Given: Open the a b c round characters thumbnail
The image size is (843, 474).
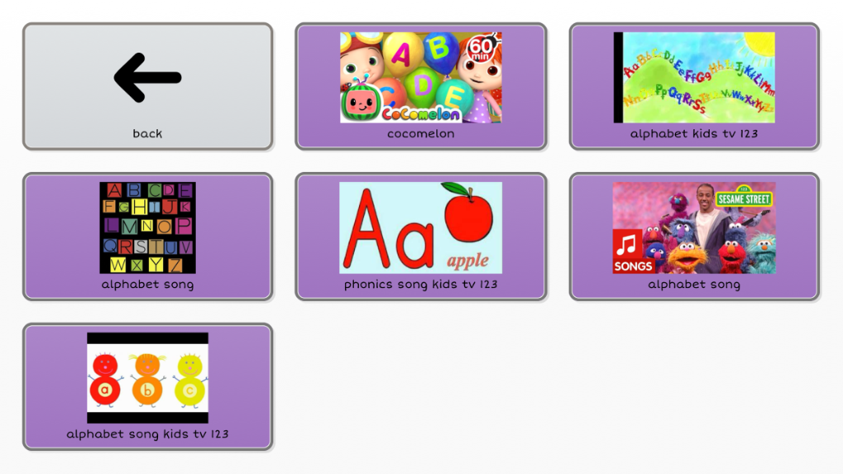Looking at the screenshot, I should coord(147,378).
